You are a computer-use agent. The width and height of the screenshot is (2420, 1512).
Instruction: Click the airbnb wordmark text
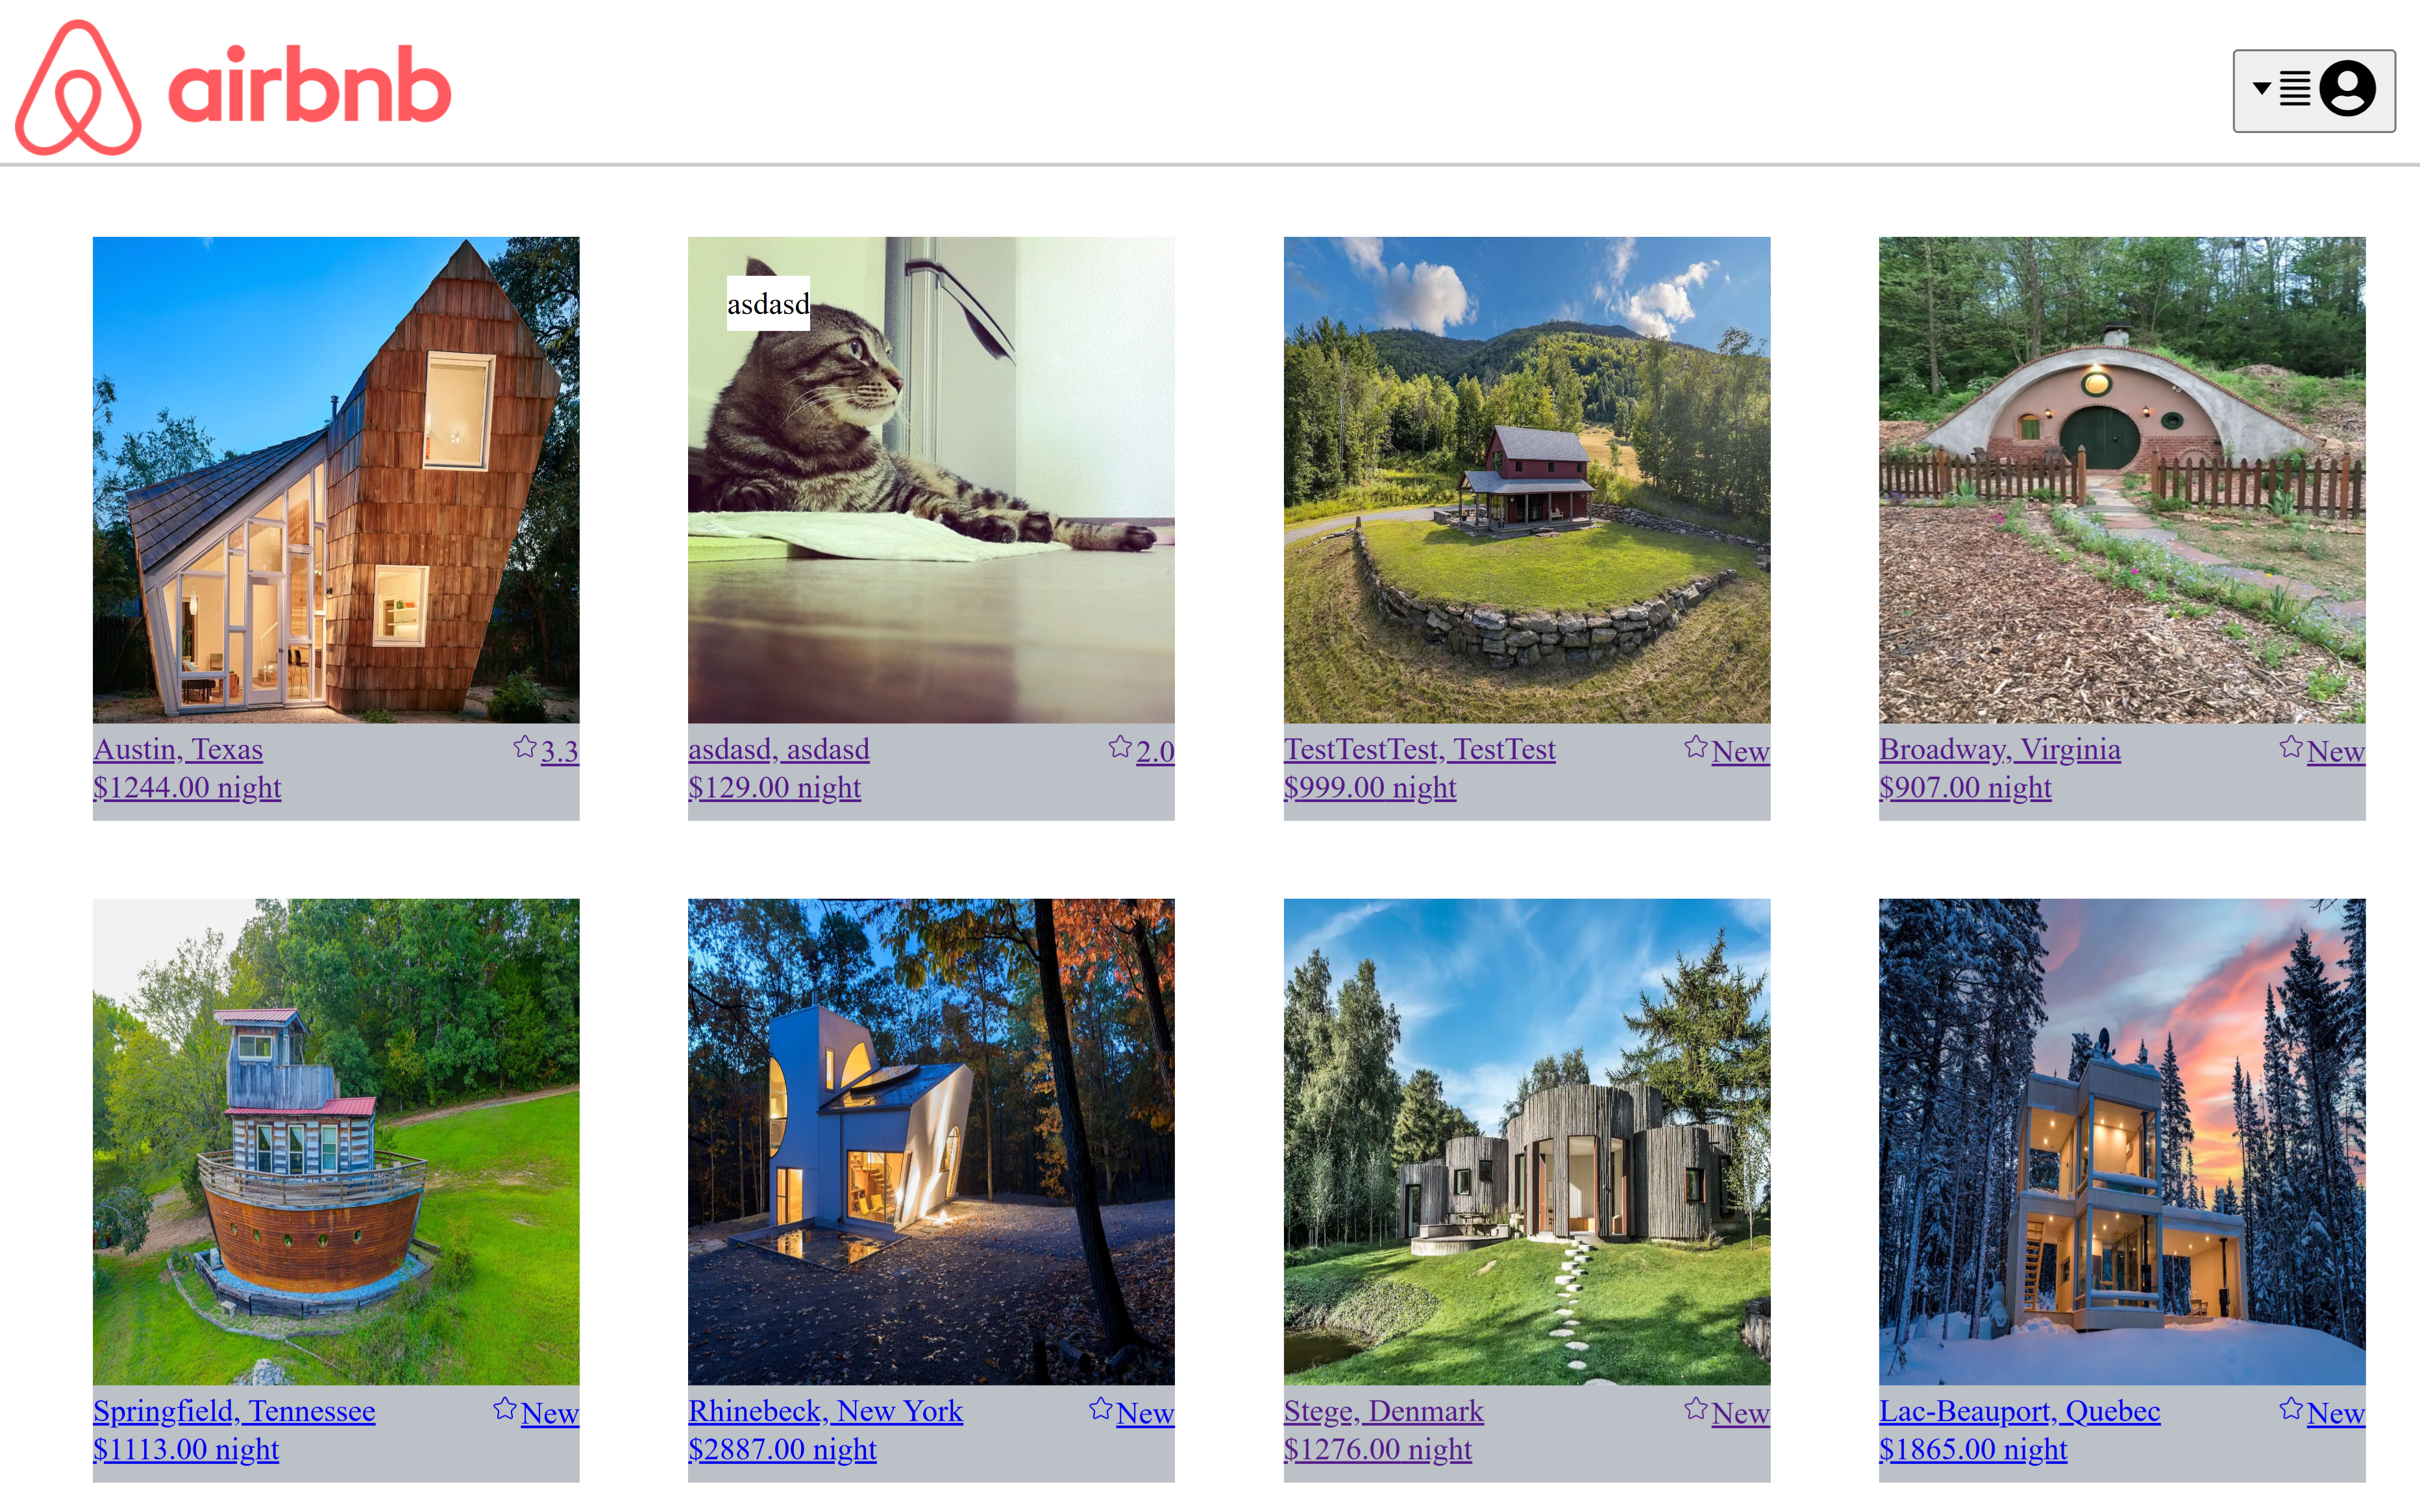click(x=310, y=85)
